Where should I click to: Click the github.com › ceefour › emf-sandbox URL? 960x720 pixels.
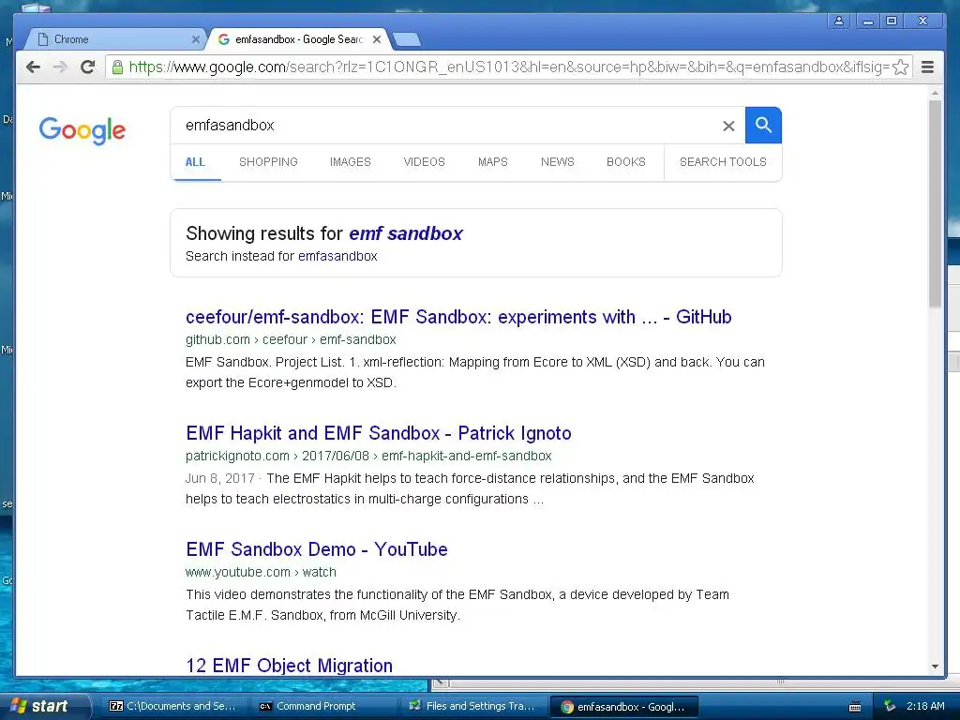coord(291,339)
